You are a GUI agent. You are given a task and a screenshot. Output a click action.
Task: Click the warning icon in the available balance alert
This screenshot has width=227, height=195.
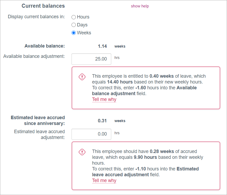[82, 77]
